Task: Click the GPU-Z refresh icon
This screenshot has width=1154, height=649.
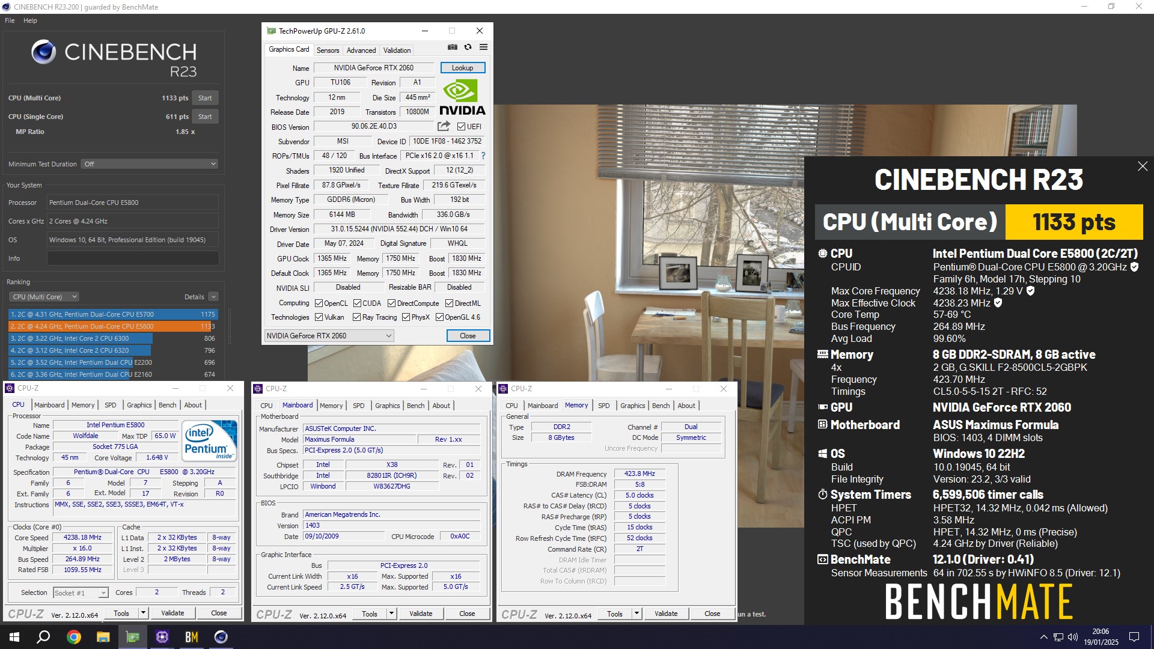Action: pyautogui.click(x=468, y=47)
